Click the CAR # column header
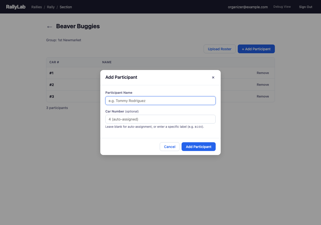 point(54,62)
